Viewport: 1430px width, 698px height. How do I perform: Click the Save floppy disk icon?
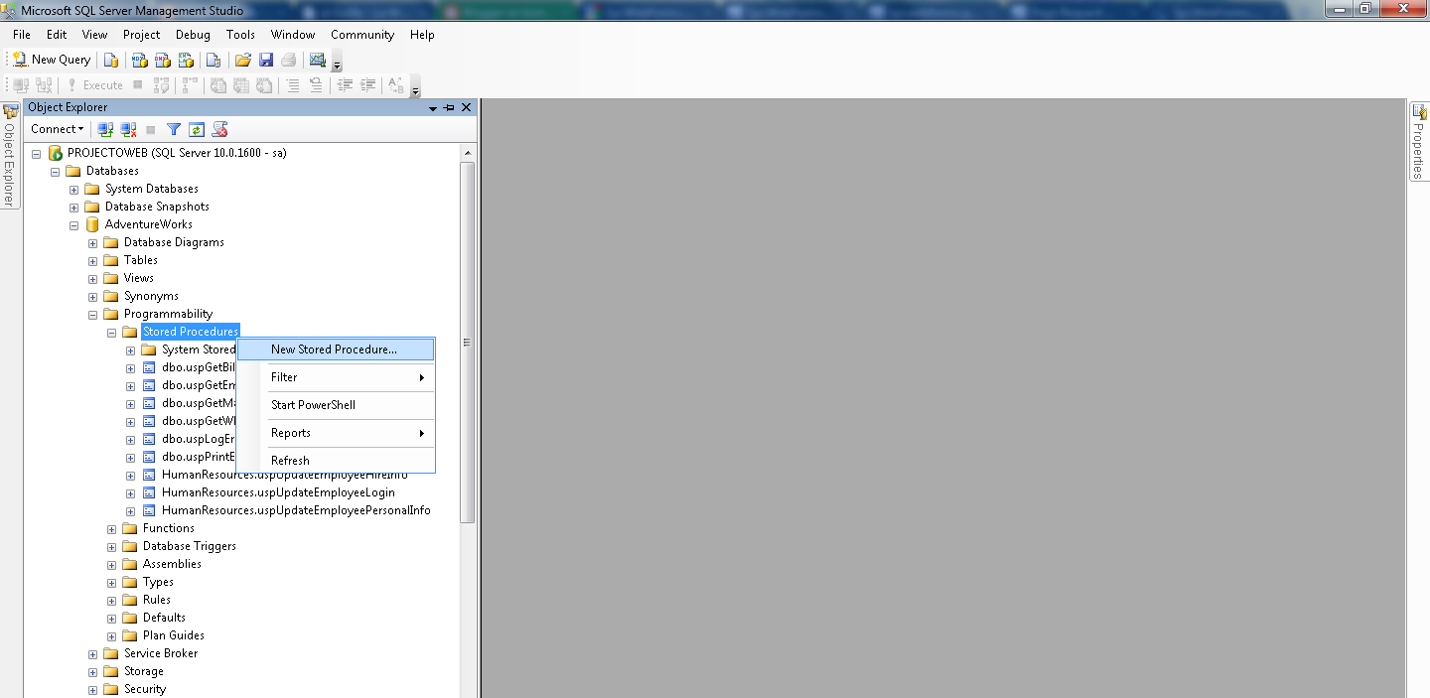pos(266,60)
